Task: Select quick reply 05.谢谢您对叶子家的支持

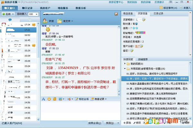Action: click(155, 93)
